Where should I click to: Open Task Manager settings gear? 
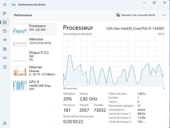click(5, 123)
